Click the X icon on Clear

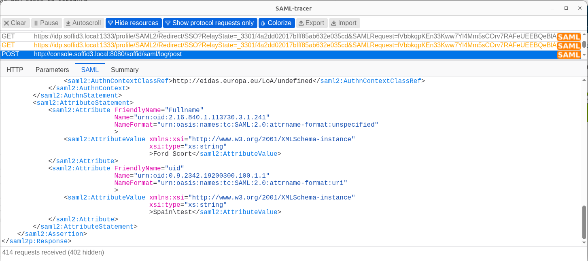(x=6, y=23)
